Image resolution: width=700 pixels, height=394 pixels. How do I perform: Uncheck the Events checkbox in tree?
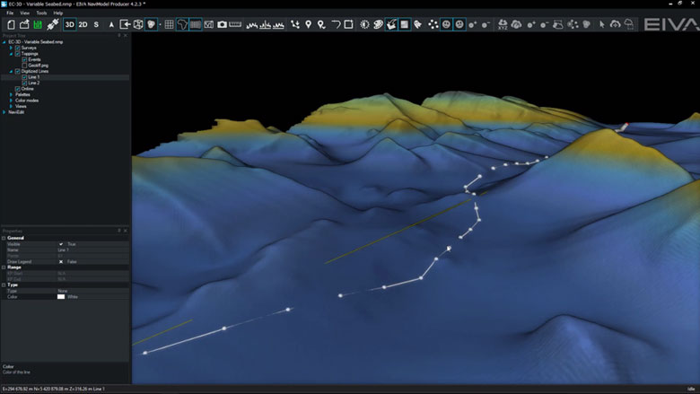pos(24,59)
